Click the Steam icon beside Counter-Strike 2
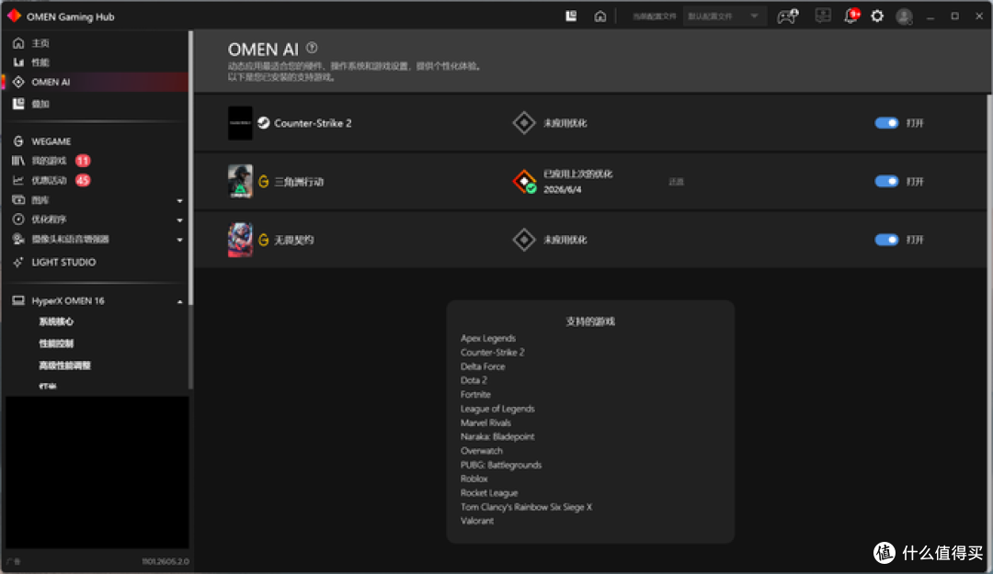Viewport: 993px width, 574px height. coord(264,123)
